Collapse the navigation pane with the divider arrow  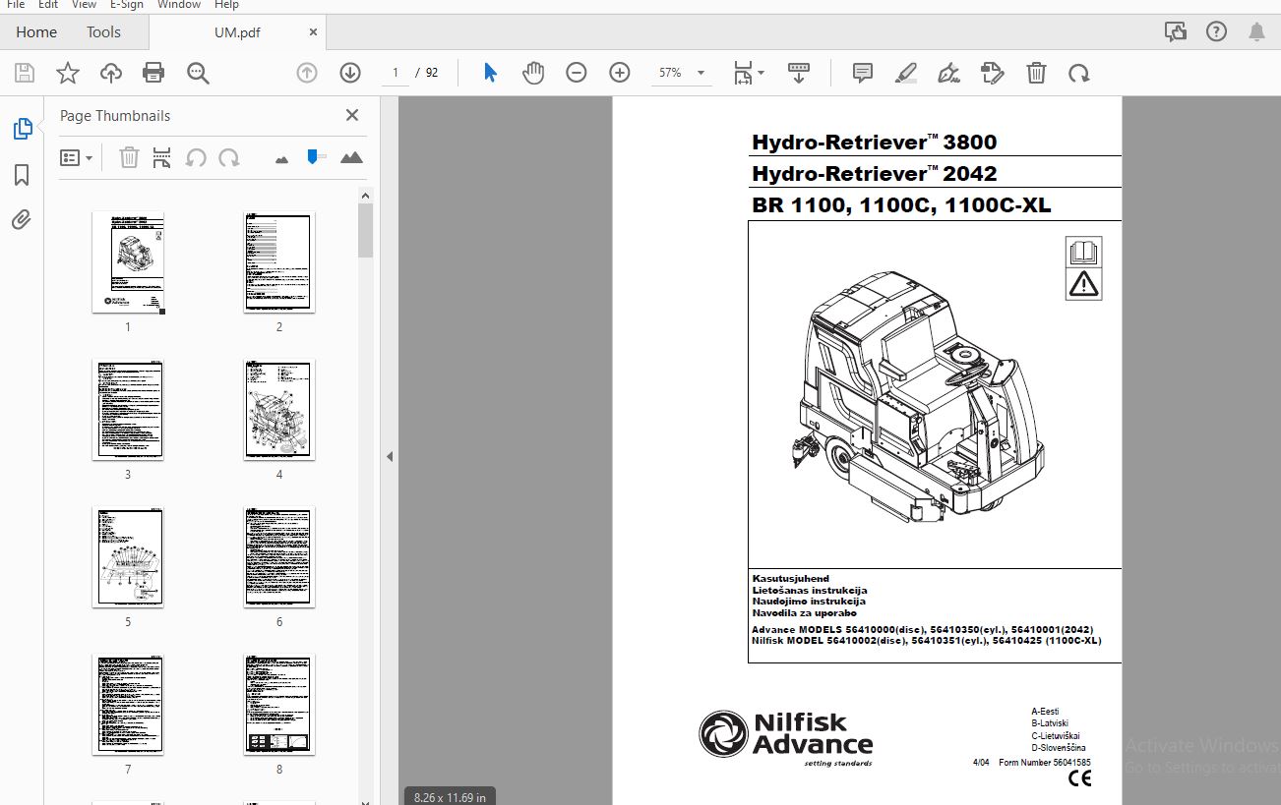click(389, 456)
